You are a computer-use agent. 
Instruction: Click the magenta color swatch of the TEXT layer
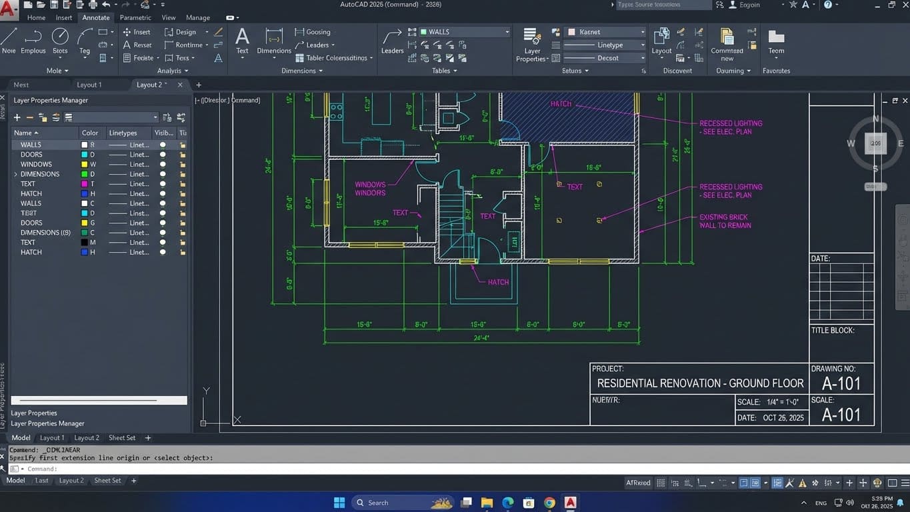(85, 183)
